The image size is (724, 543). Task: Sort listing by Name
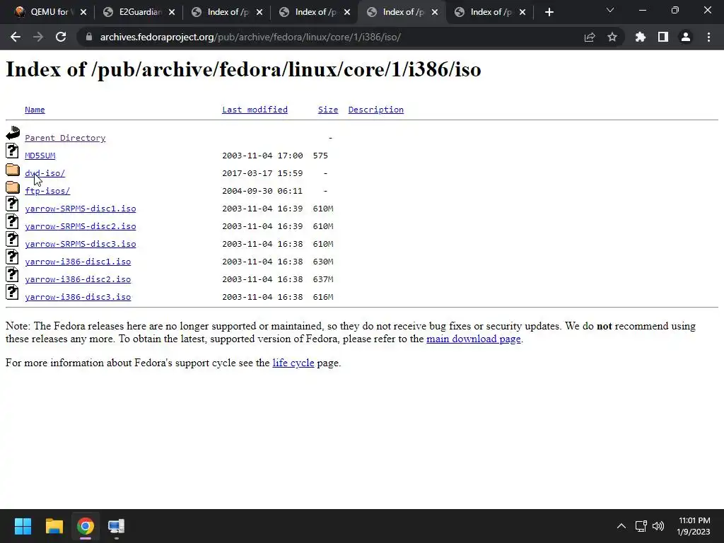click(x=35, y=110)
